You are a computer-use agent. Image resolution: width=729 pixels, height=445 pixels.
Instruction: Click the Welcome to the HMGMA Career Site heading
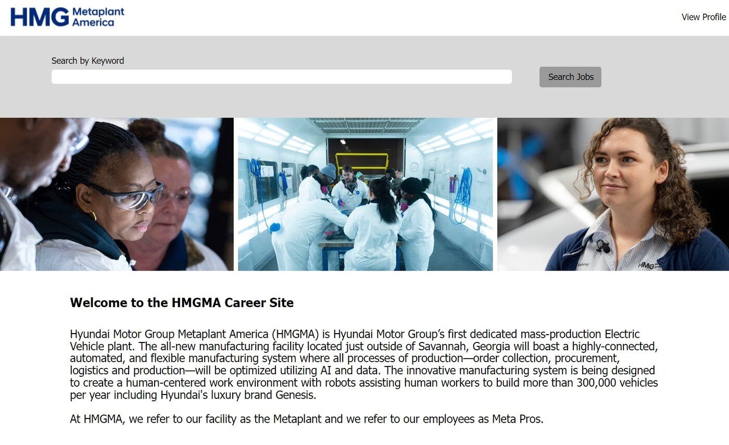click(x=182, y=303)
